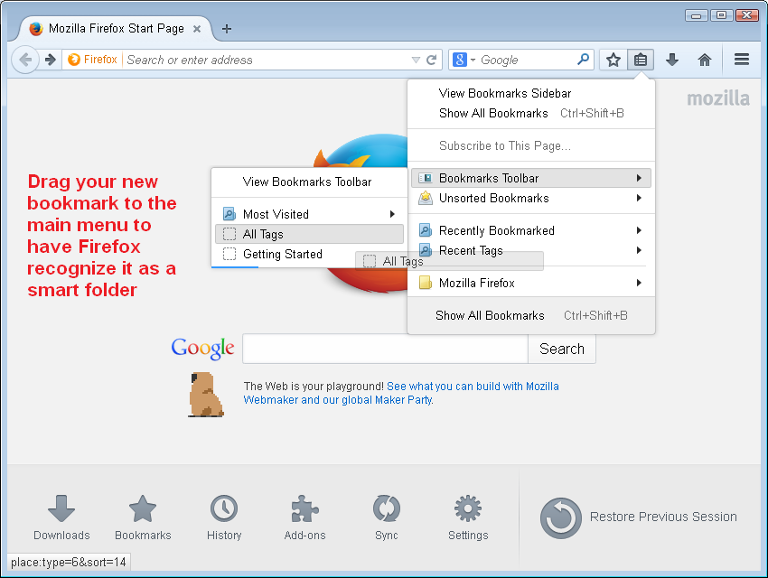Click the Downloads arrow toolbar icon
This screenshot has height=578, width=768.
pos(671,60)
